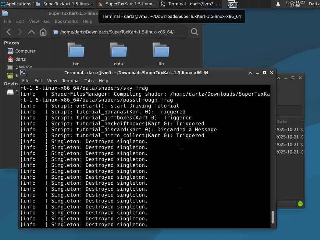This screenshot has width=320, height=240.
Task: Click the Places heading in sidebar
Action: pos(12,43)
